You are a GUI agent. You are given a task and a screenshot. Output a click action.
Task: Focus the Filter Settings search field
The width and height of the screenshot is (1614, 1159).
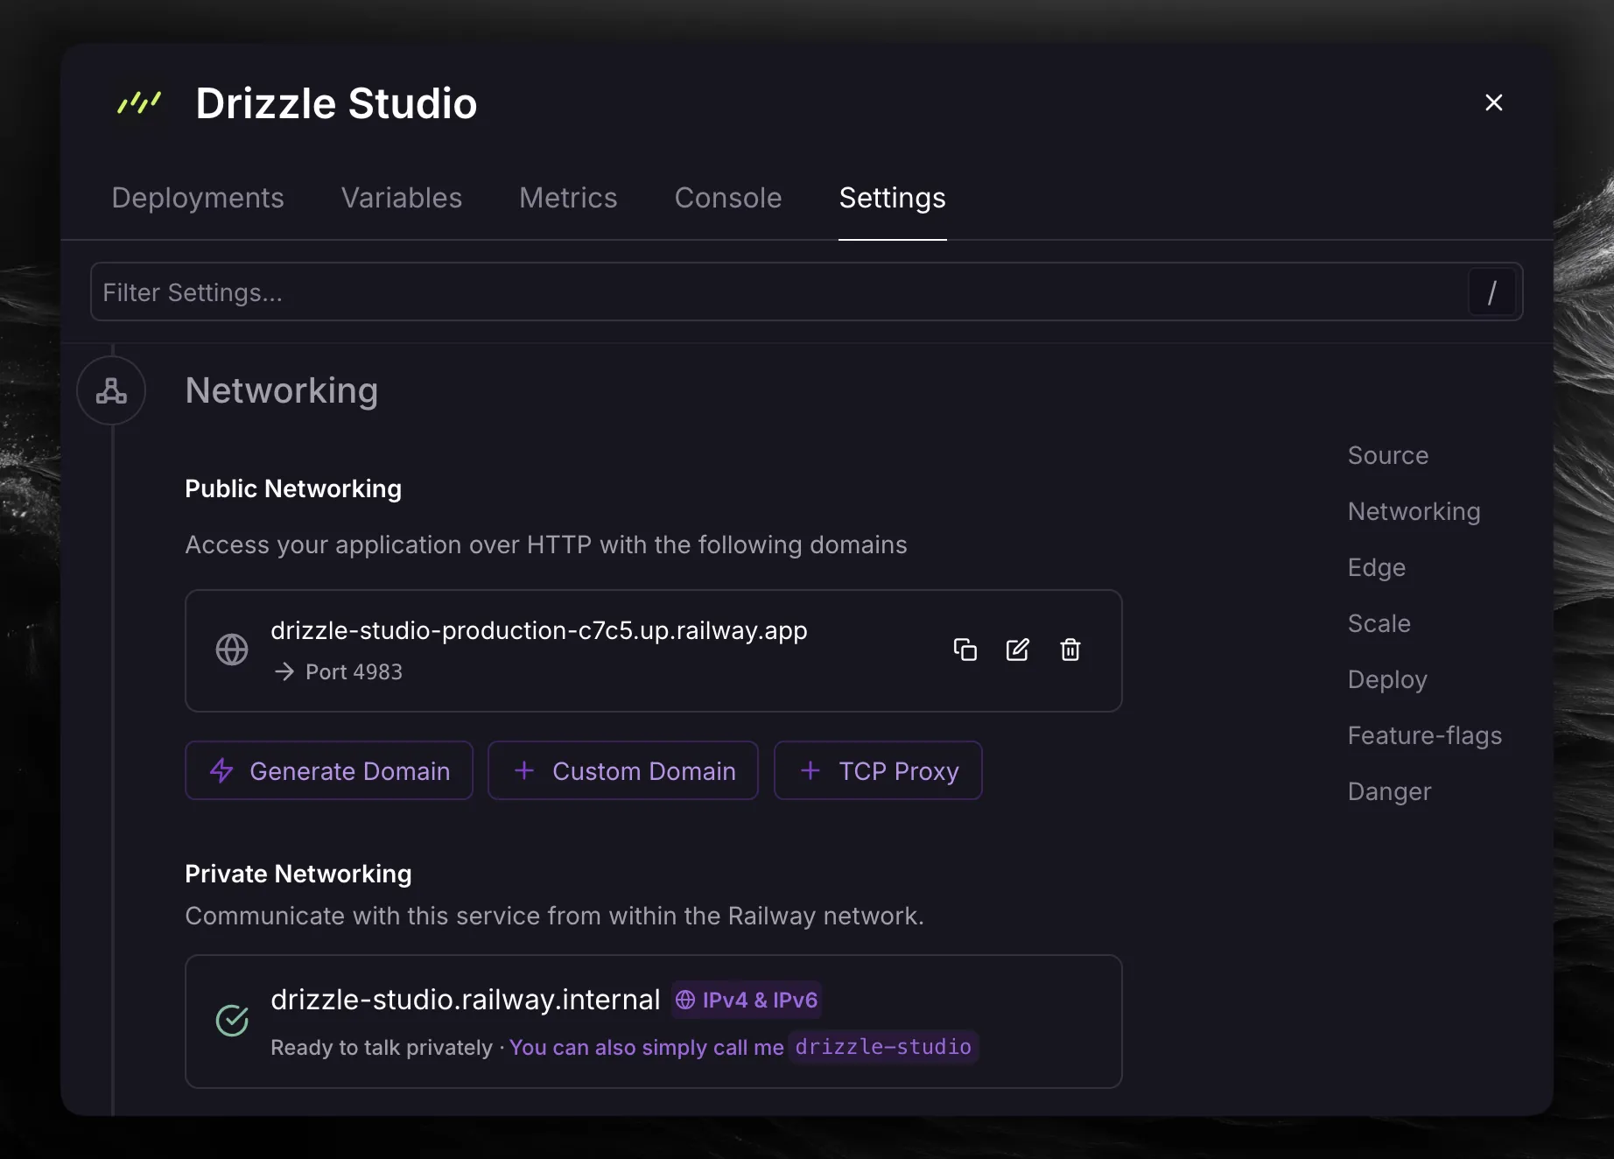pyautogui.click(x=806, y=292)
